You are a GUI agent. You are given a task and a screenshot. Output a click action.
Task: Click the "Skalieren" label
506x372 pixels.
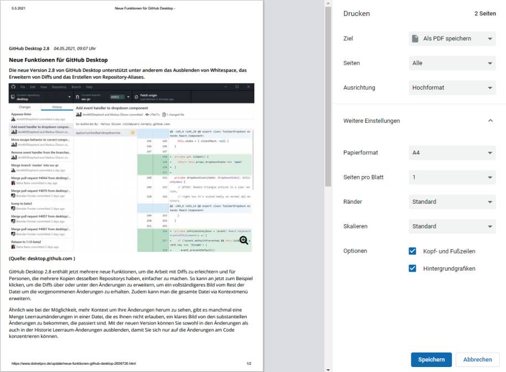point(355,226)
